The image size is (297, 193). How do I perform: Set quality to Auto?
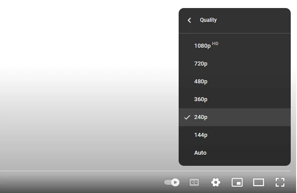200,153
